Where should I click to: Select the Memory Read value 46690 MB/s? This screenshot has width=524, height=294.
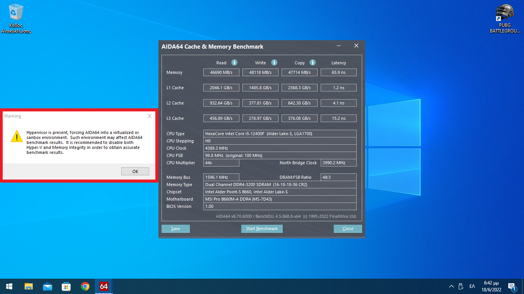pos(221,72)
